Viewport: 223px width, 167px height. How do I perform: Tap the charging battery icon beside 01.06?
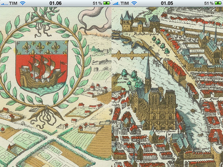[x=107, y=3]
